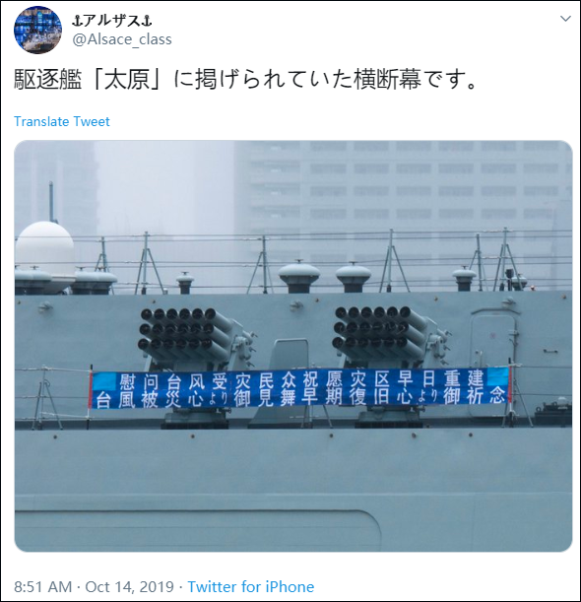Click the left anchor emoji in name

click(x=76, y=22)
